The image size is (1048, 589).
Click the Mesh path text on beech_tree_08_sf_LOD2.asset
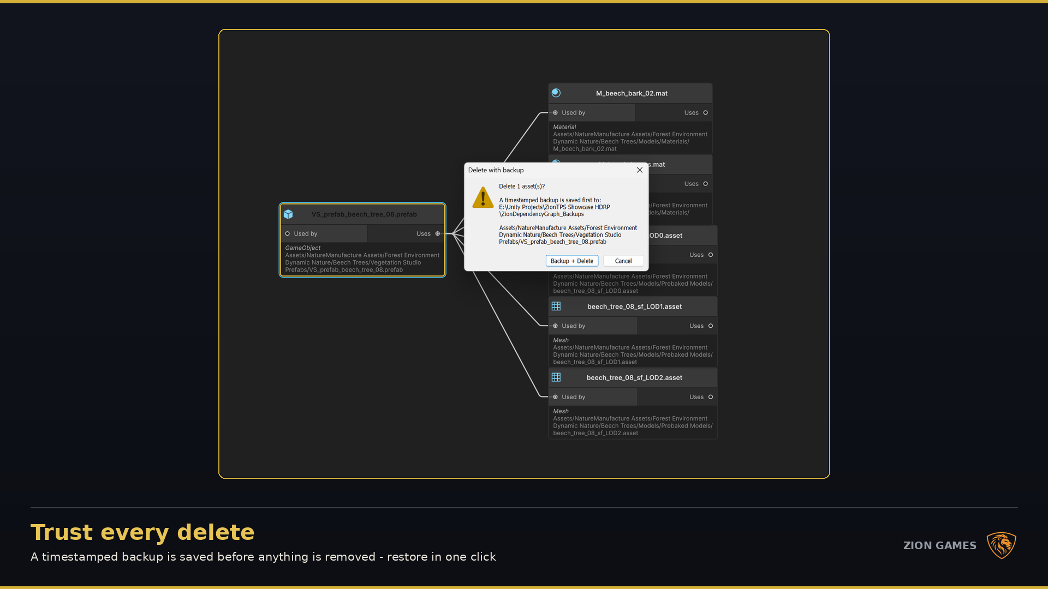pos(633,426)
